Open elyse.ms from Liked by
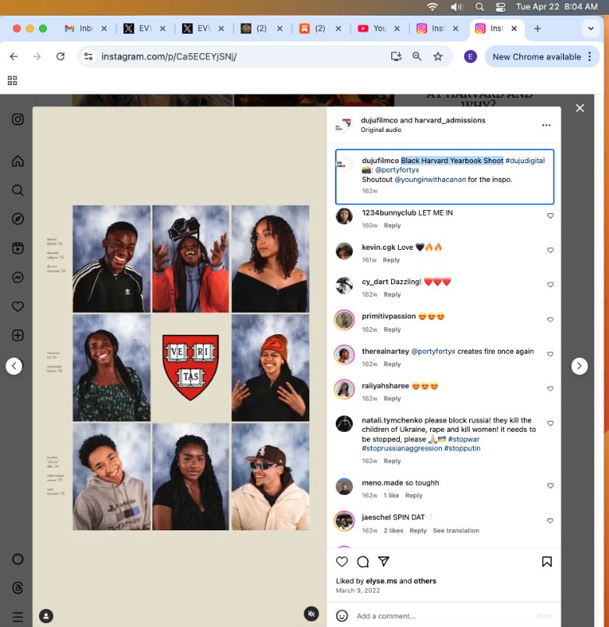This screenshot has width=609, height=627. 382,581
